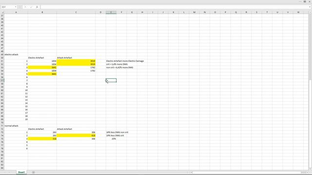This screenshot has width=312, height=175.
Task: Select 'Electro Artefact more Electro Damage' note
Action: (x=125, y=61)
